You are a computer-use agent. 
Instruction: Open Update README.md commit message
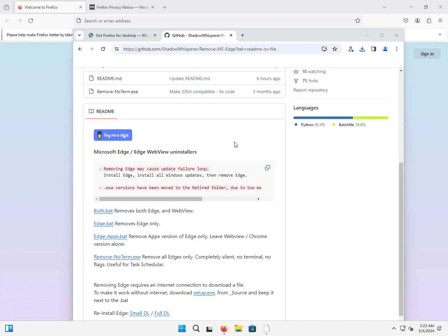click(x=190, y=78)
